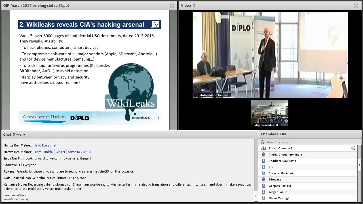Click the slide heading about Wikileaks
Image resolution: width=363 pixels, height=204 pixels.
tap(82, 25)
